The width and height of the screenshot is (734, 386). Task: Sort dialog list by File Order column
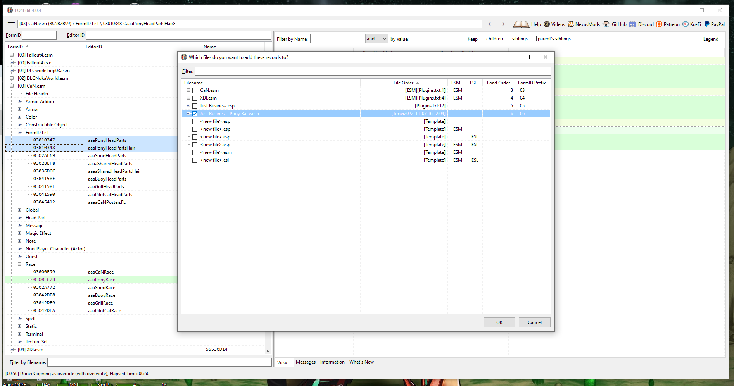pyautogui.click(x=404, y=83)
